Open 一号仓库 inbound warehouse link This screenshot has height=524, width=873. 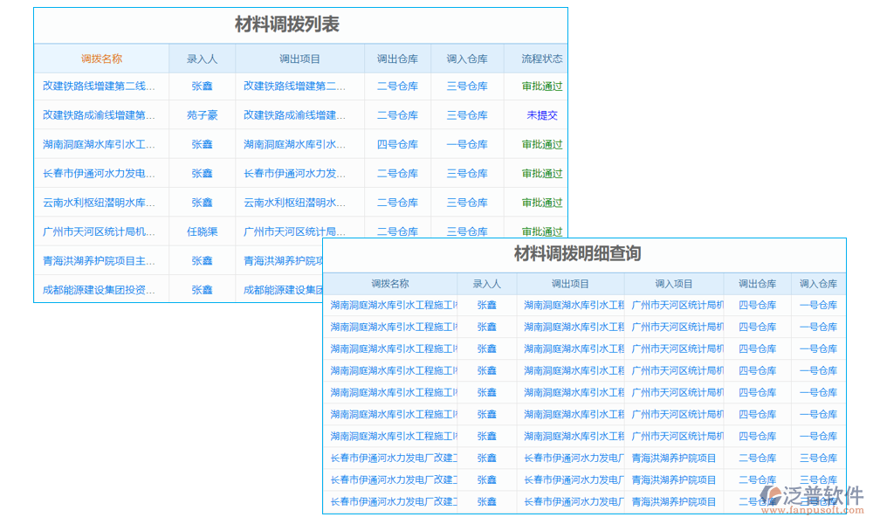pyautogui.click(x=468, y=144)
